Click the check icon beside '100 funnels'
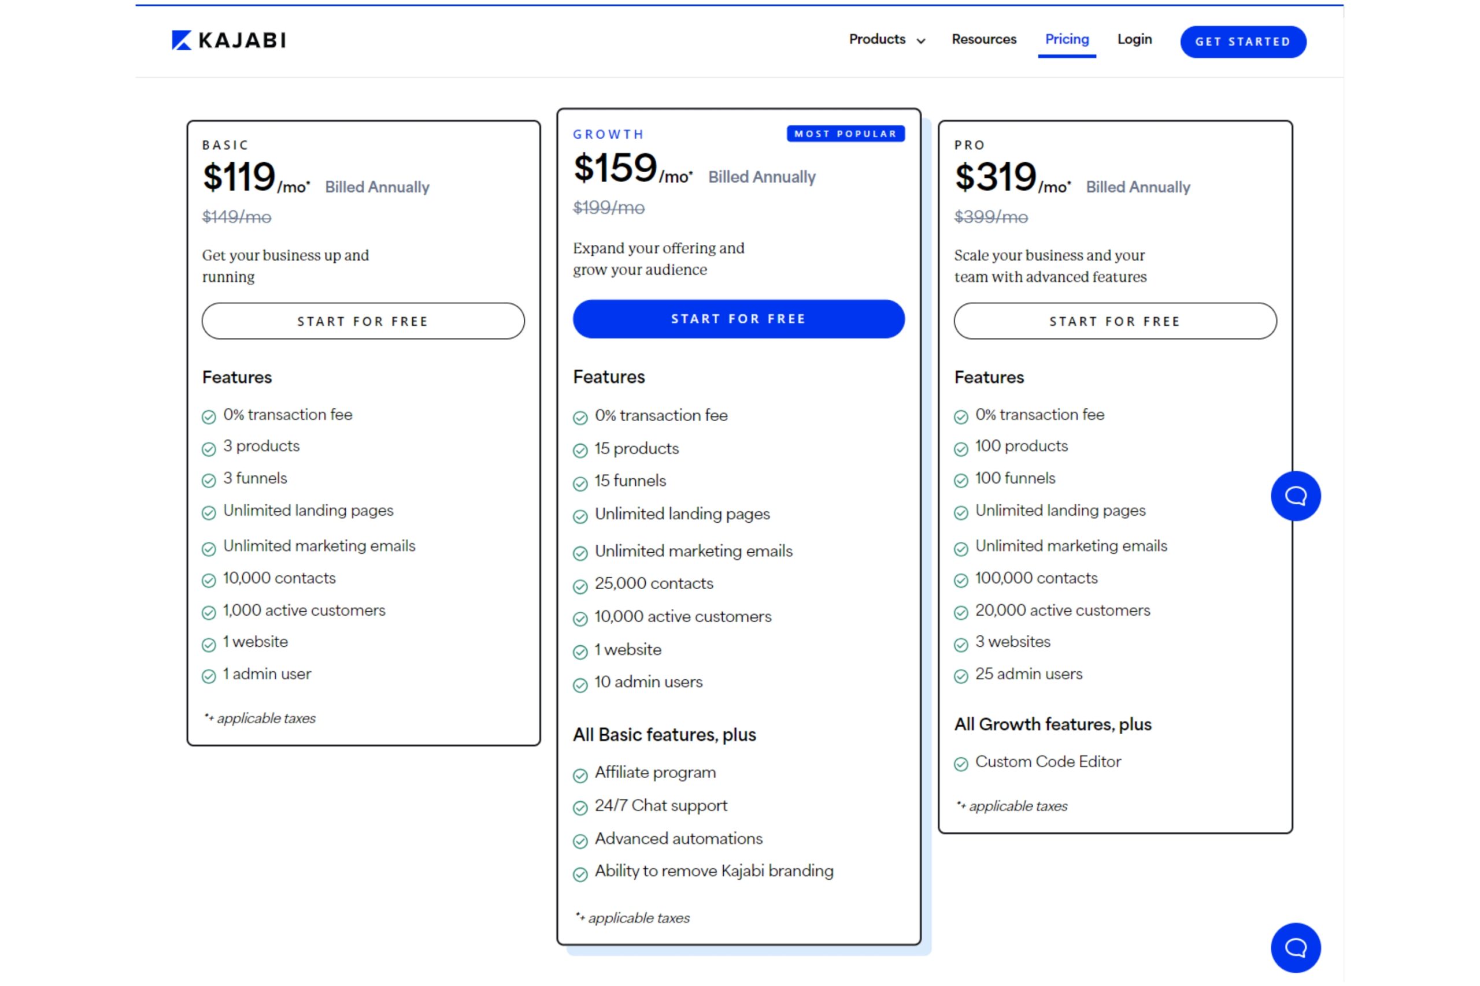Image resolution: width=1480 pixels, height=986 pixels. [960, 481]
